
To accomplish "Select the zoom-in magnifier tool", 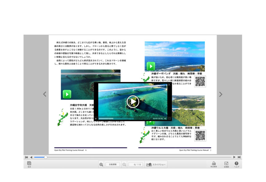I will 101,164.
